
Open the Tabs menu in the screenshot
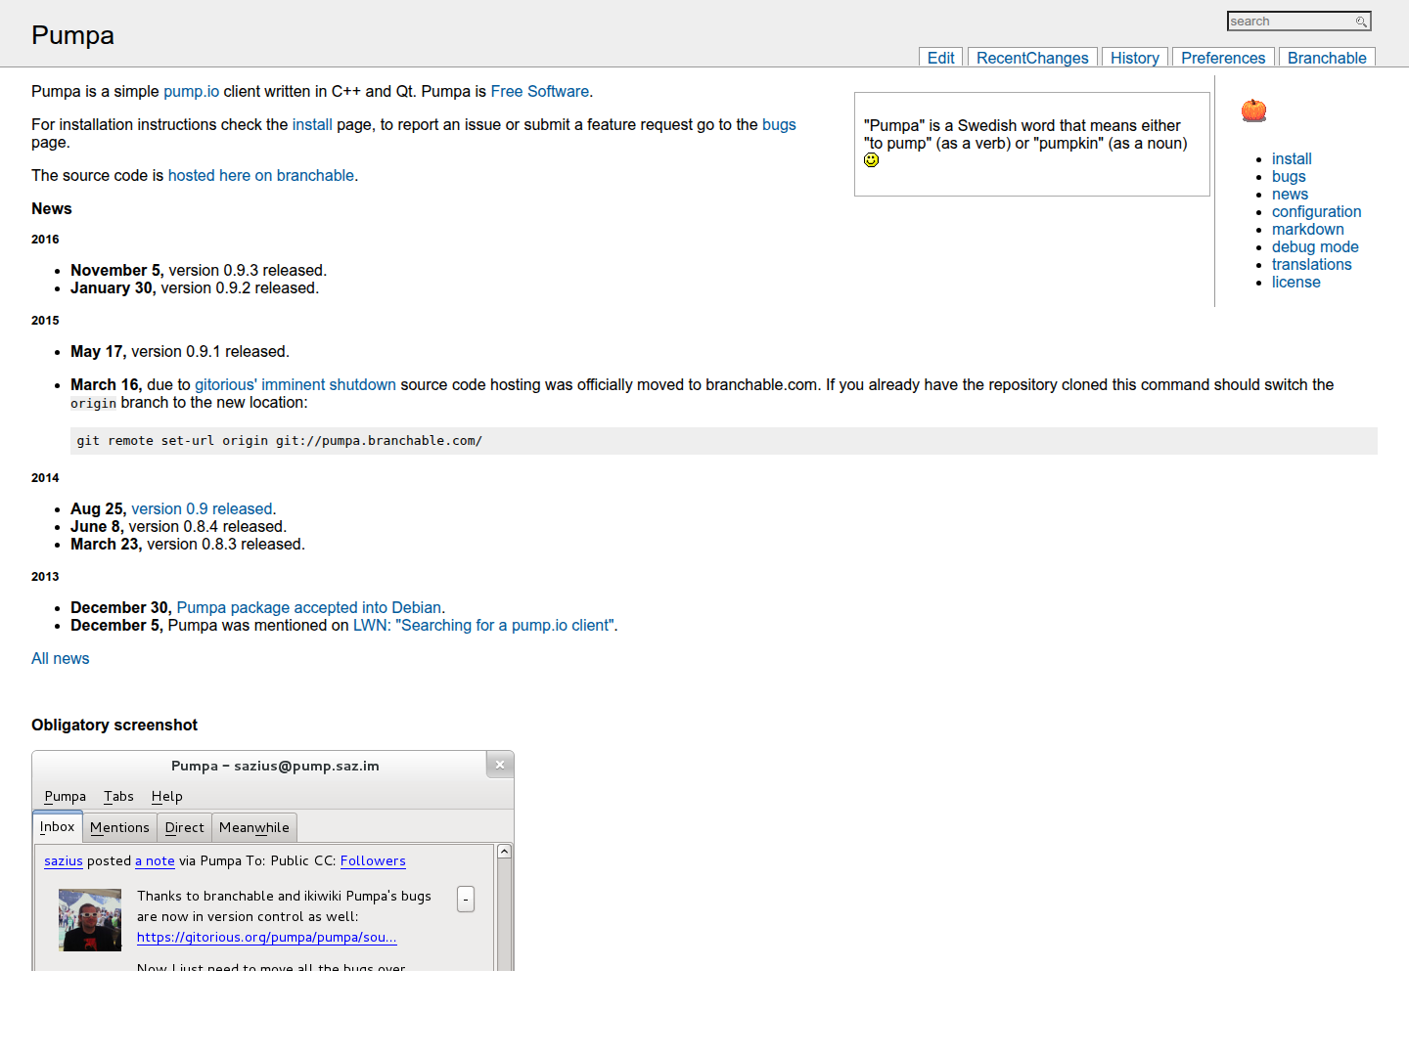click(118, 796)
